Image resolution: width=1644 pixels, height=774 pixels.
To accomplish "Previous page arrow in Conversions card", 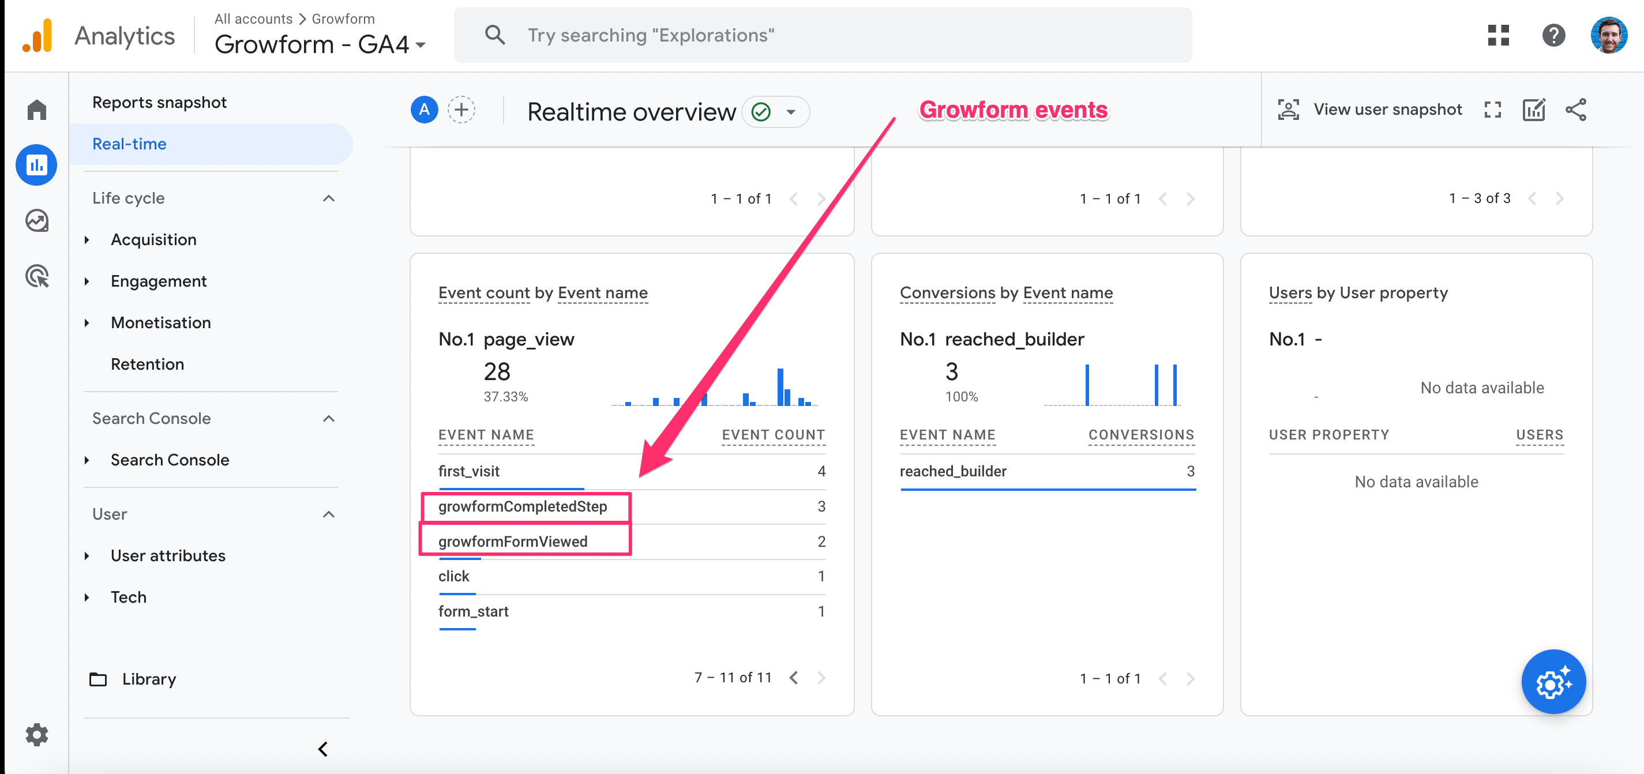I will pyautogui.click(x=1162, y=678).
